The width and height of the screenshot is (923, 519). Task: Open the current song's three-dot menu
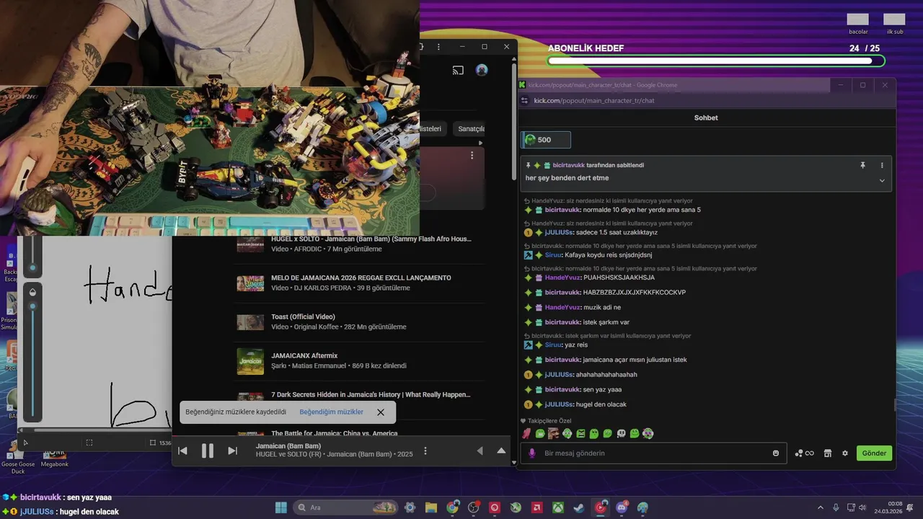pos(425,451)
